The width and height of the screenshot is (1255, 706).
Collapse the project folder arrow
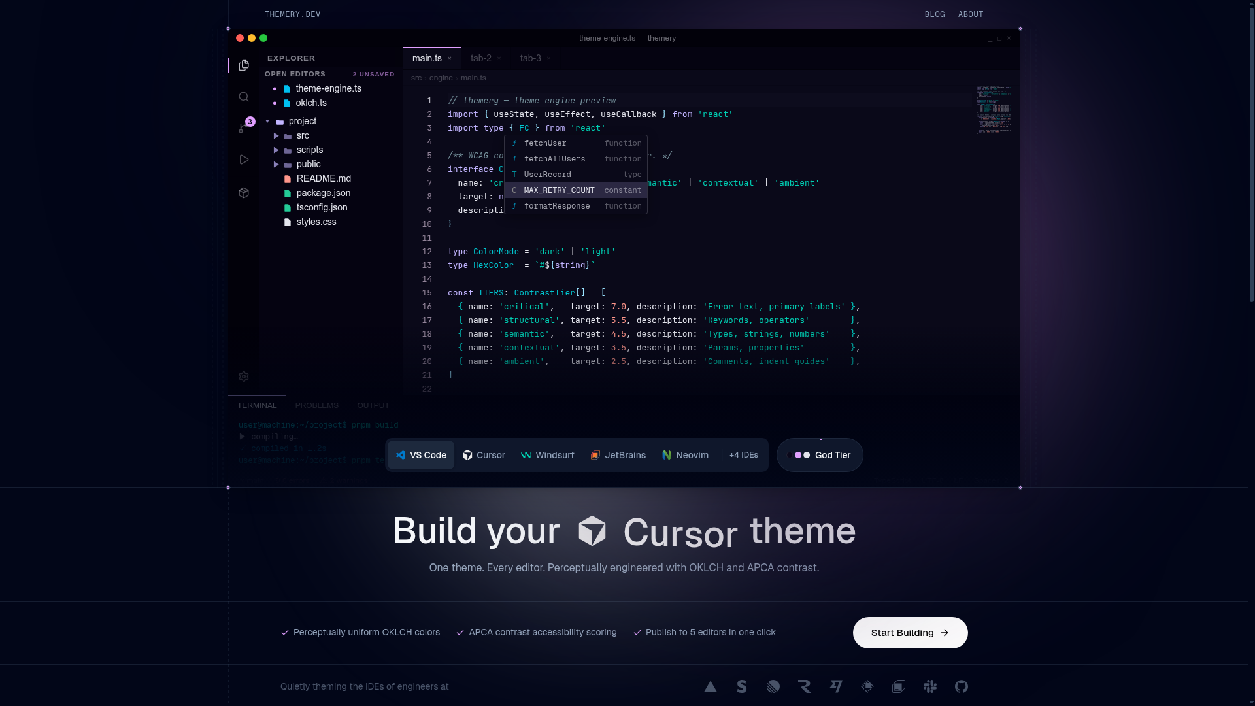267,122
